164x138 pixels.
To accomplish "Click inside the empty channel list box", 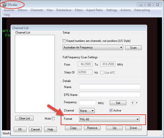I will [x=35, y=74].
